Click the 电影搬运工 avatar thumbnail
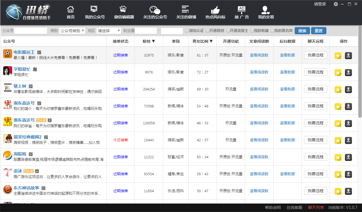Image resolution: width=362 pixels, height=212 pixels. tap(8, 54)
